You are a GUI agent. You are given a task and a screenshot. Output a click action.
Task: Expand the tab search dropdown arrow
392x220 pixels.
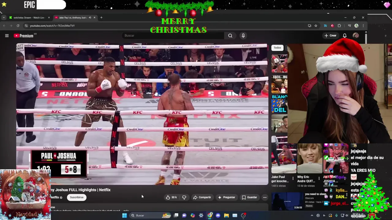[x=4, y=17]
